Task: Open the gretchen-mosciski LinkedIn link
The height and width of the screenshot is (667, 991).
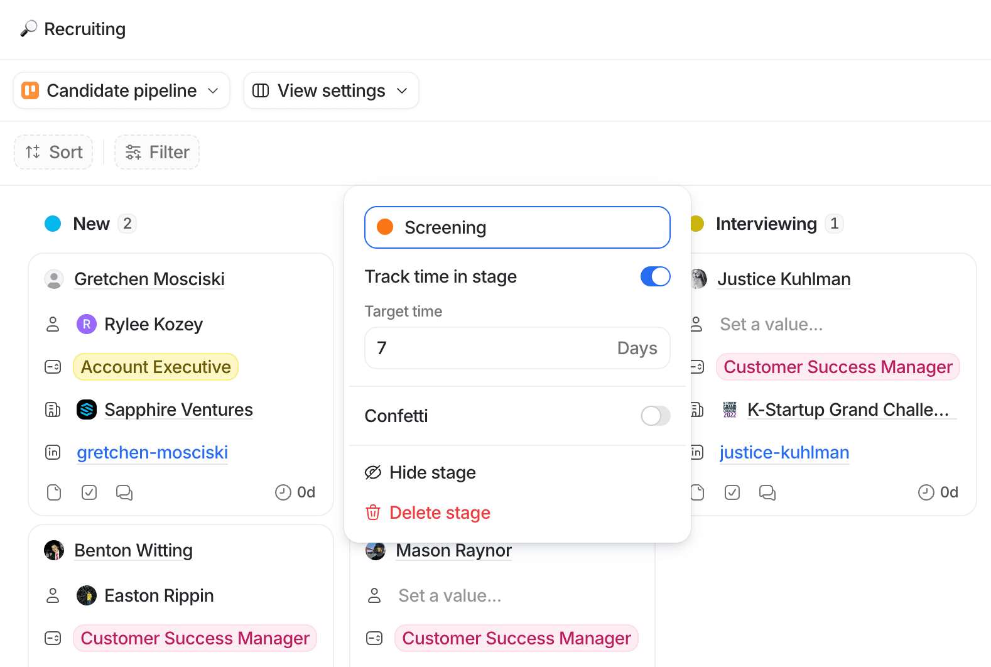Action: point(152,452)
